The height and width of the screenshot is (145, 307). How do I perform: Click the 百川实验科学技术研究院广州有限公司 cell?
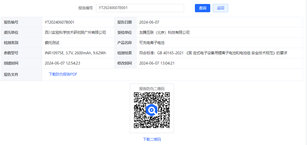(x=75, y=32)
